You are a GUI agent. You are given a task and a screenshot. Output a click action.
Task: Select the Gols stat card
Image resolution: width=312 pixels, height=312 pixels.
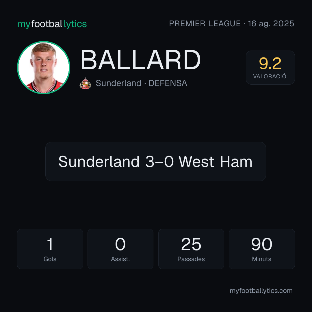pos(50,249)
